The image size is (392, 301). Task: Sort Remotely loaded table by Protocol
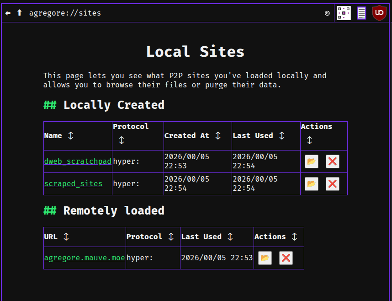pos(171,237)
